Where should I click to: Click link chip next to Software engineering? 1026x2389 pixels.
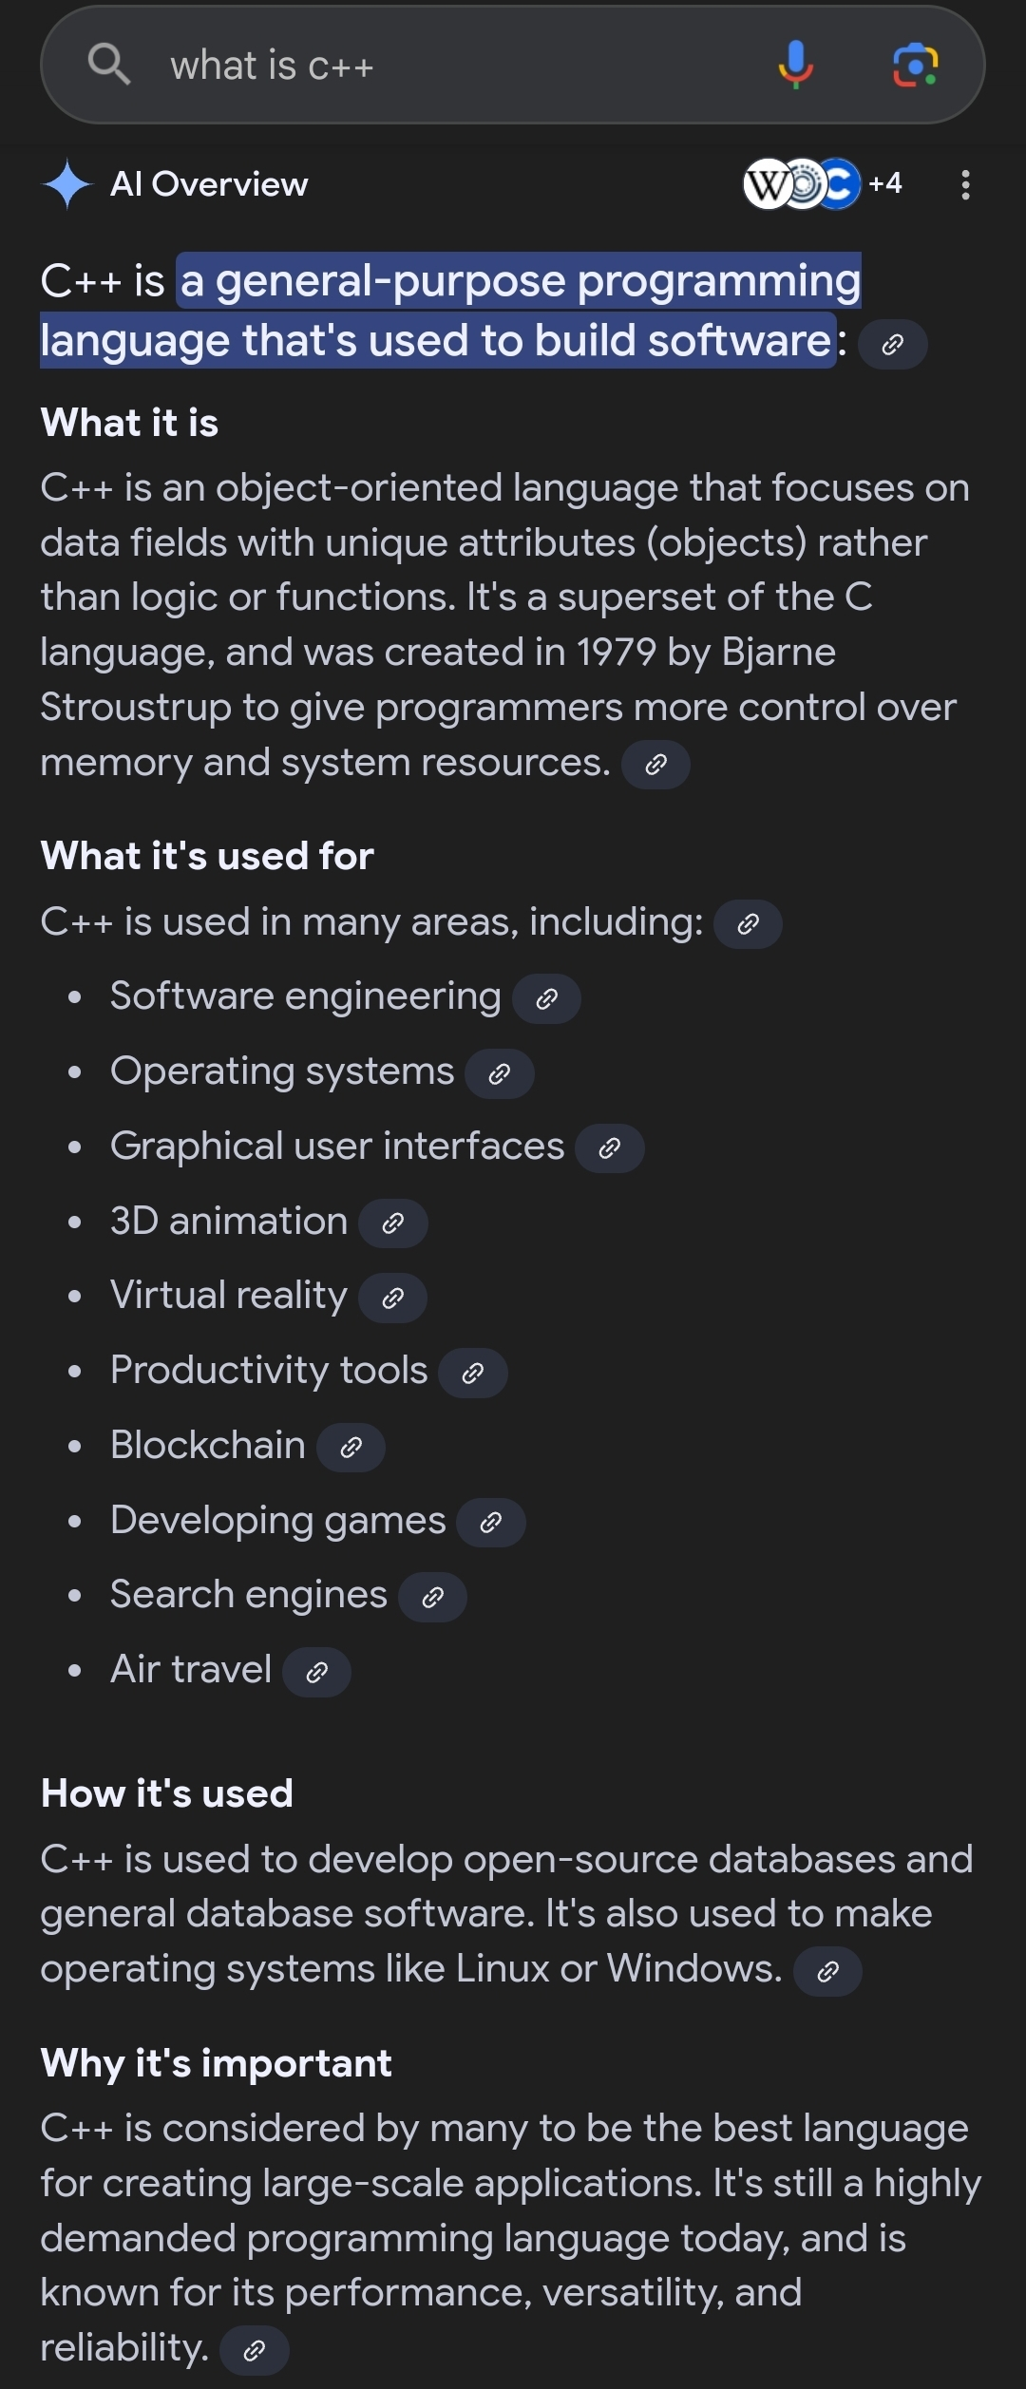[546, 998]
